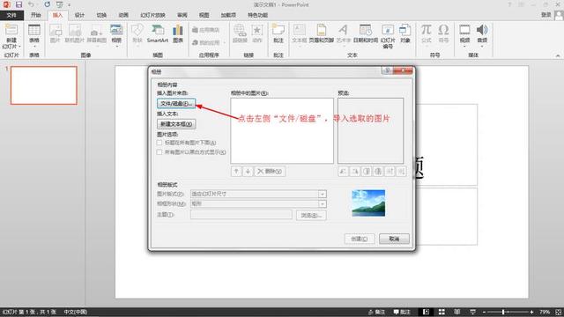Click the Slide Number (幻灯片编号) icon
Screen dimensions: 564x317
(388, 36)
